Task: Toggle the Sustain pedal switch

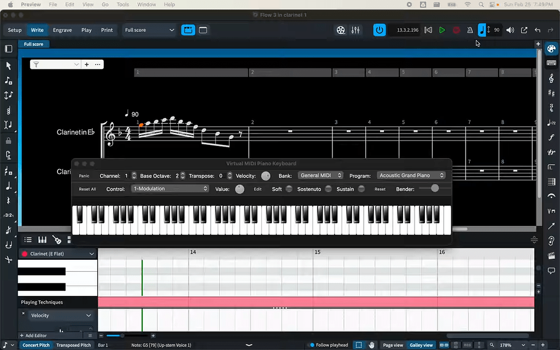Action: [361, 189]
